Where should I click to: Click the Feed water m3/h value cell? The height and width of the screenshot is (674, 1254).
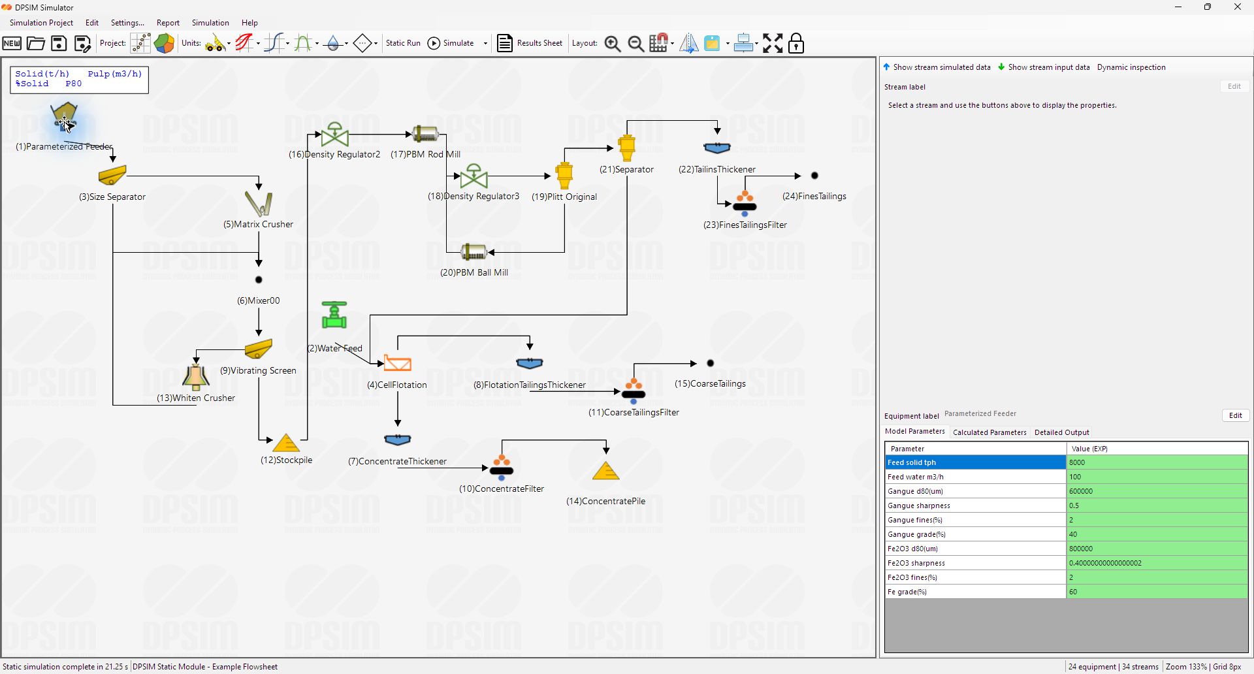coord(1157,477)
